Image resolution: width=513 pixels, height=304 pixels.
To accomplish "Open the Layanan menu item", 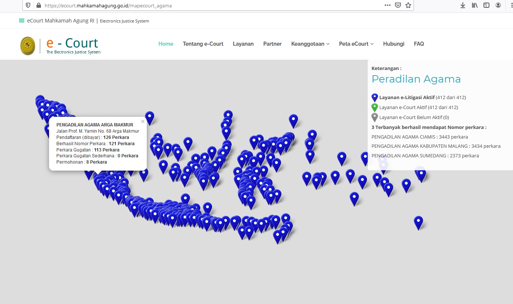I will click(x=243, y=44).
